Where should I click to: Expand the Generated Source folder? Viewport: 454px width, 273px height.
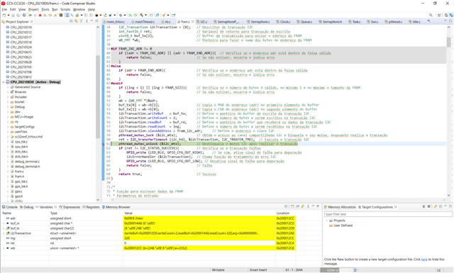(8, 87)
